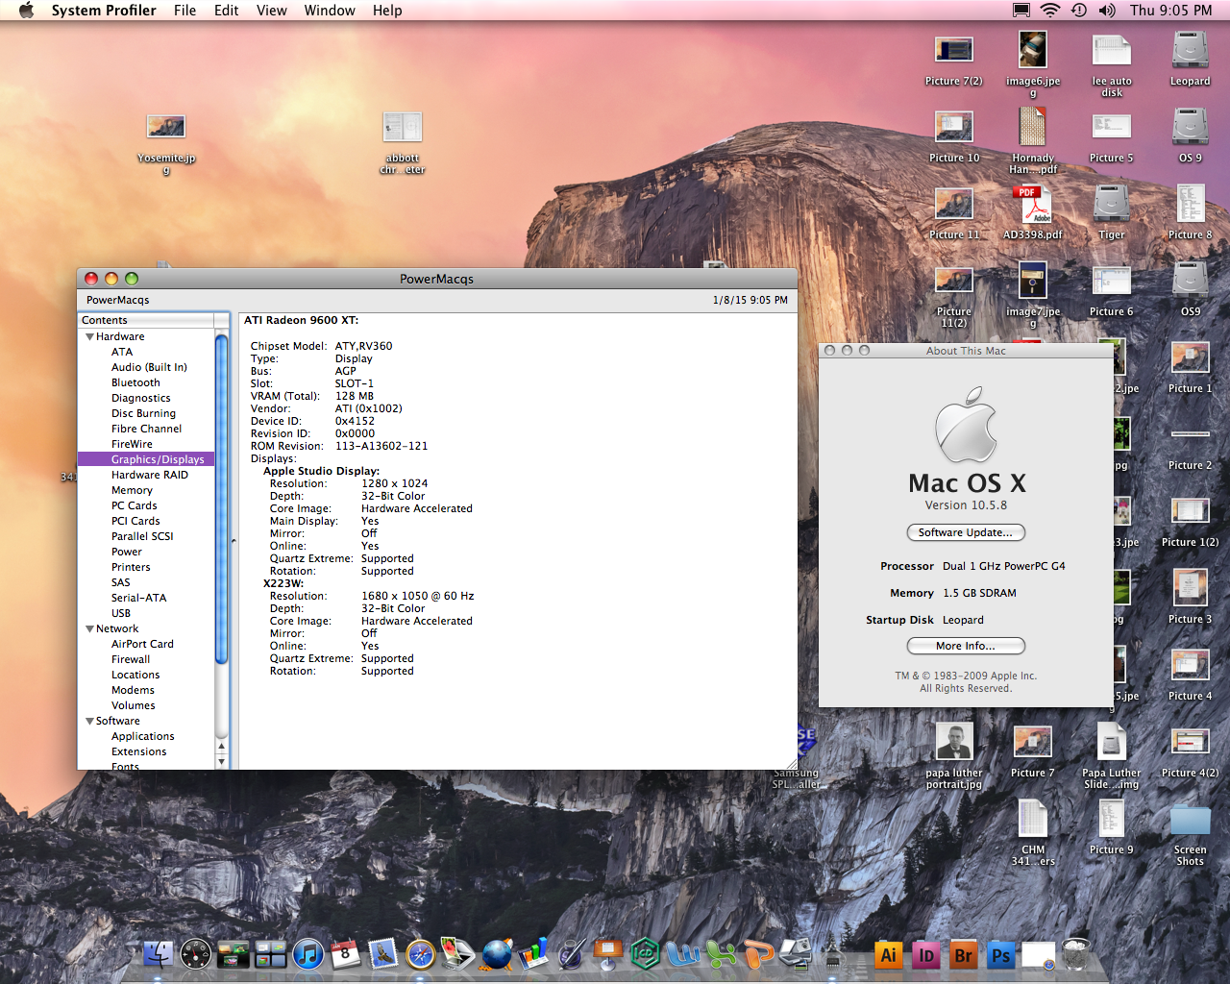
Task: Open the Window menu
Action: click(330, 11)
